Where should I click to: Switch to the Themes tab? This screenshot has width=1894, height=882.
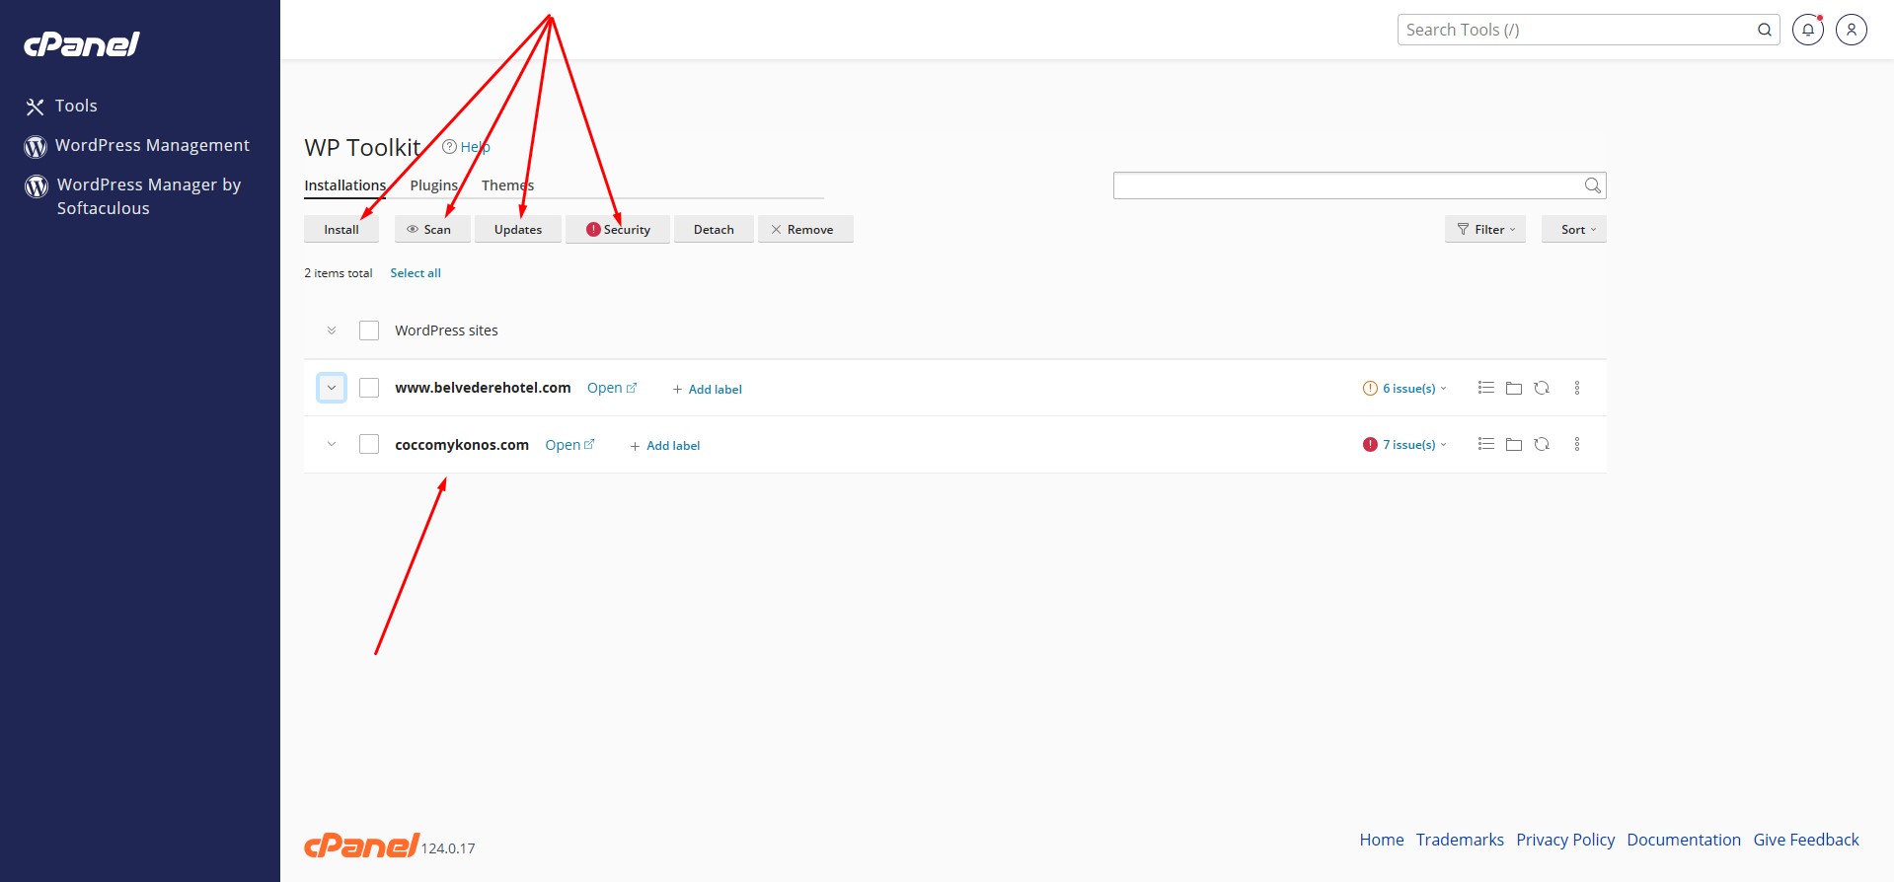tap(507, 185)
